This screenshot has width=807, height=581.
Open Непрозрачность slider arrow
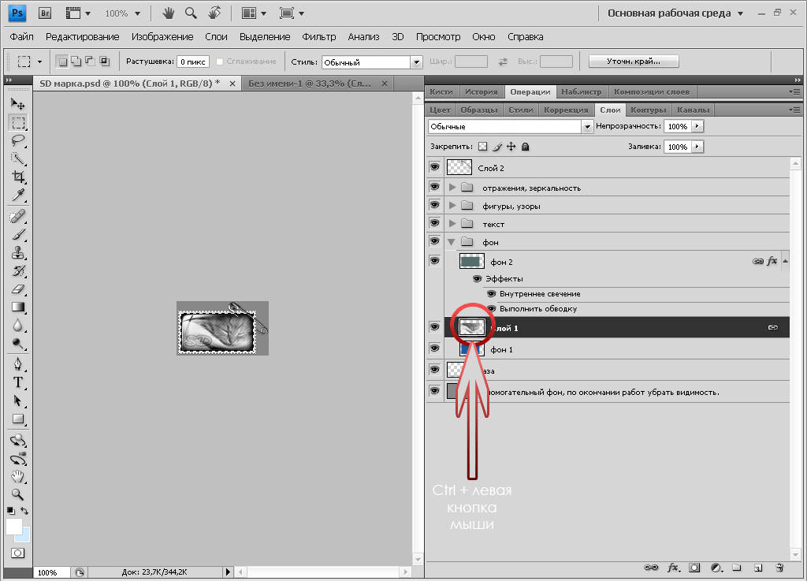(x=697, y=126)
